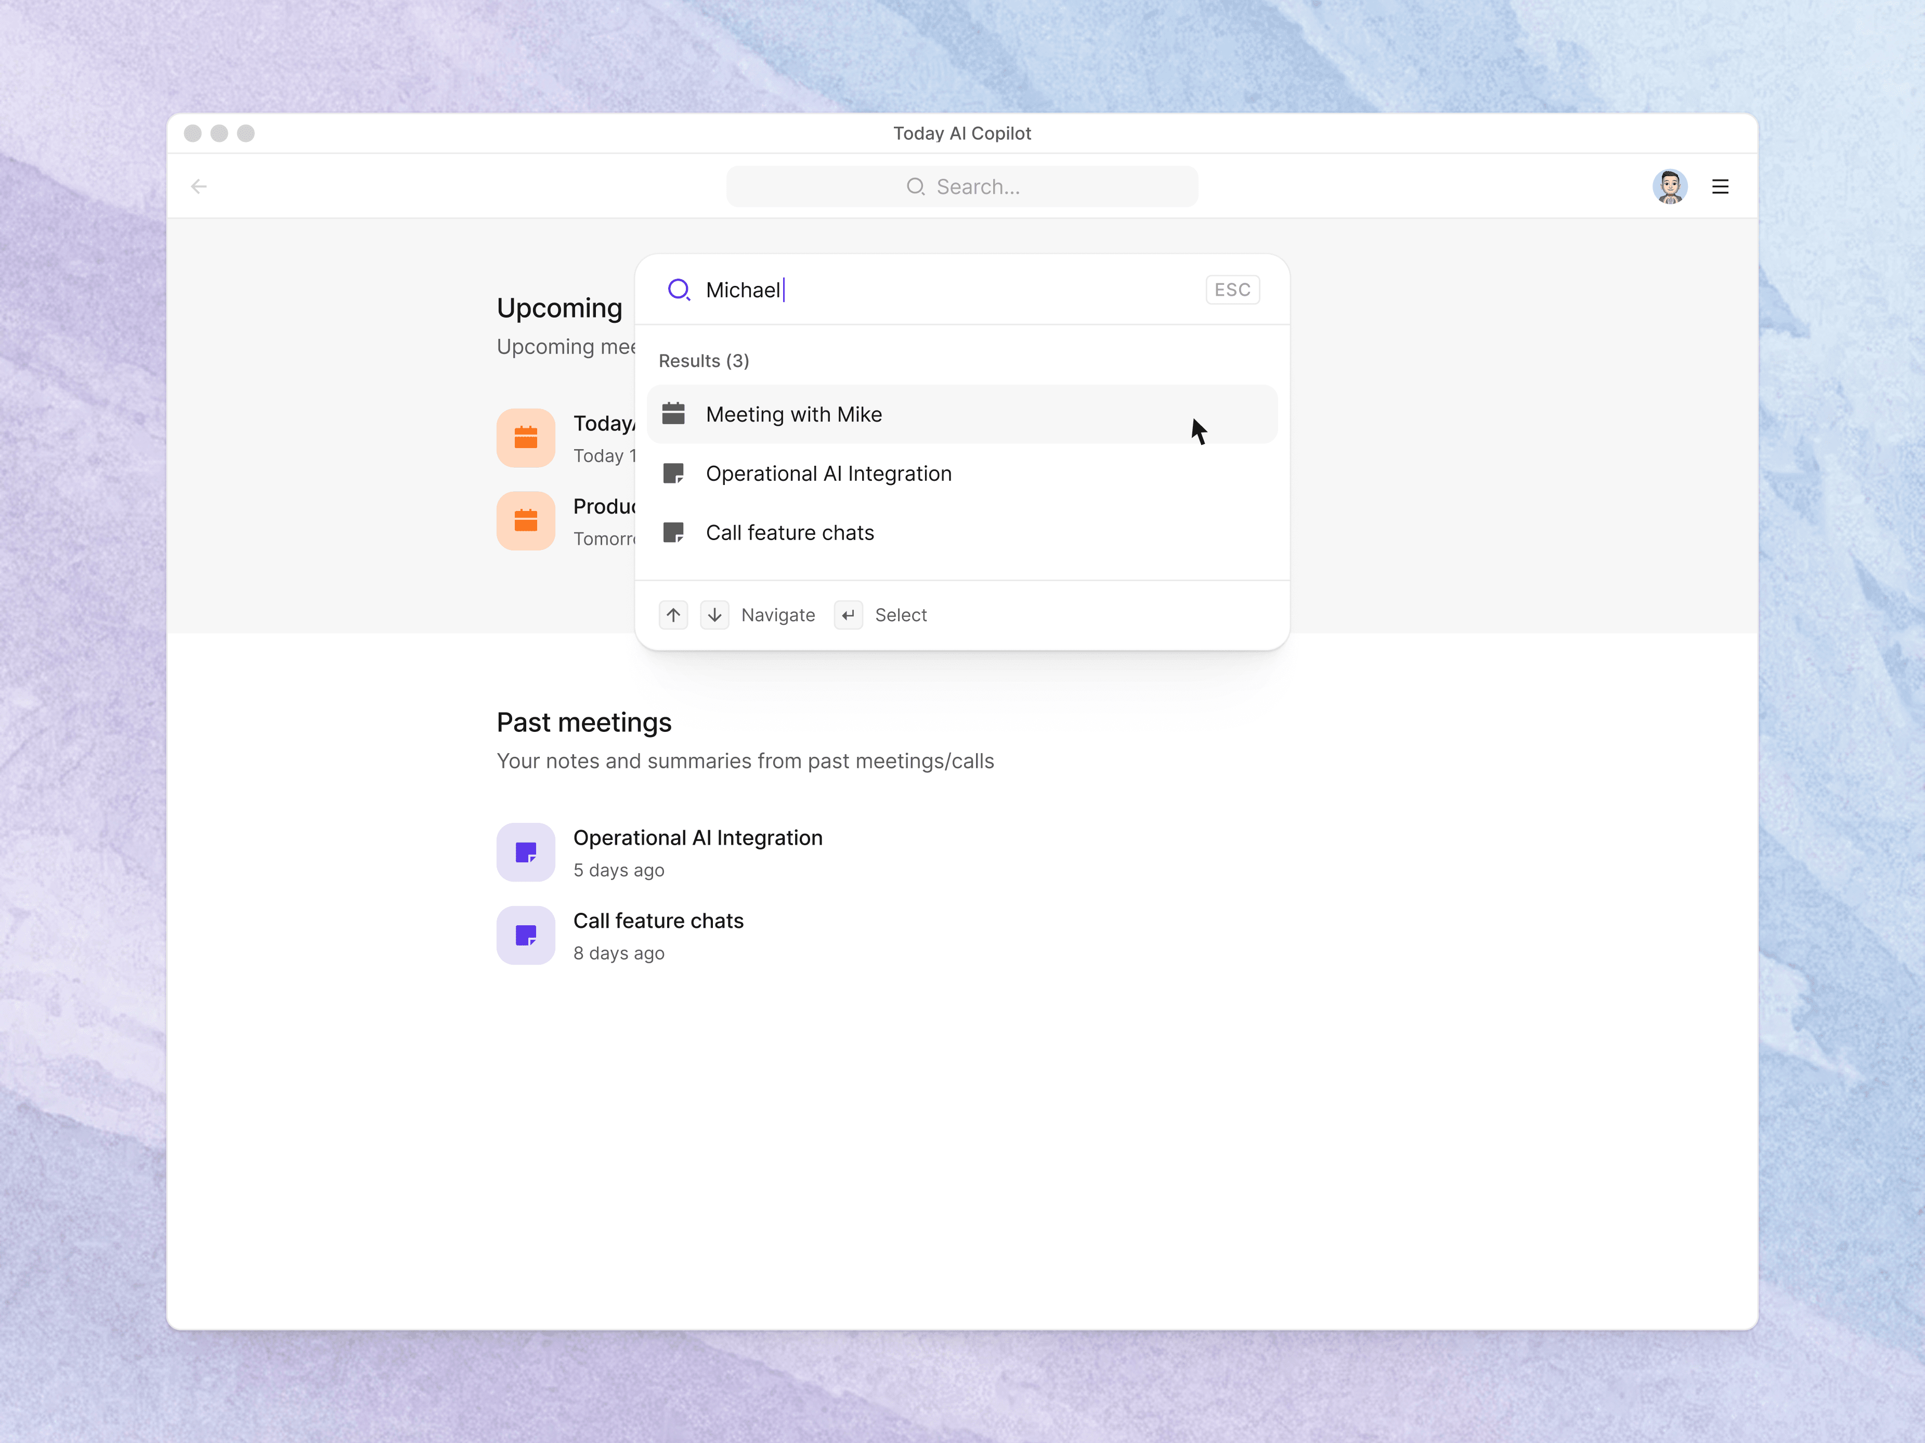Viewport: 1925px width, 1443px height.
Task: Click calendar icon beside Meeting with Mike
Action: point(673,413)
